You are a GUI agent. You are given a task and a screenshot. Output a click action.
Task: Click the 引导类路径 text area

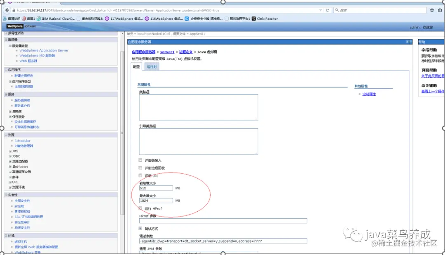click(198, 142)
